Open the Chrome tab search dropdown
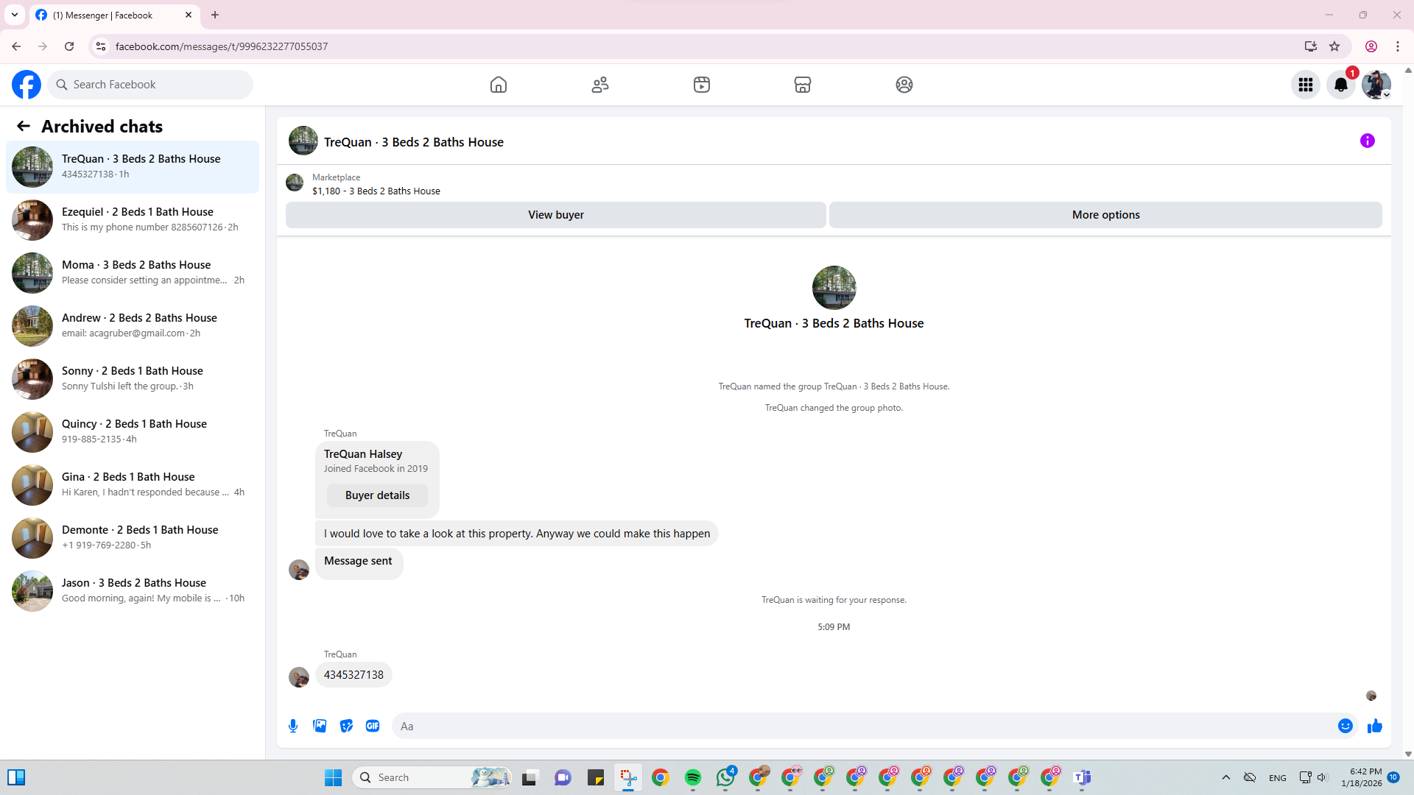Viewport: 1414px width, 795px height. click(x=15, y=15)
